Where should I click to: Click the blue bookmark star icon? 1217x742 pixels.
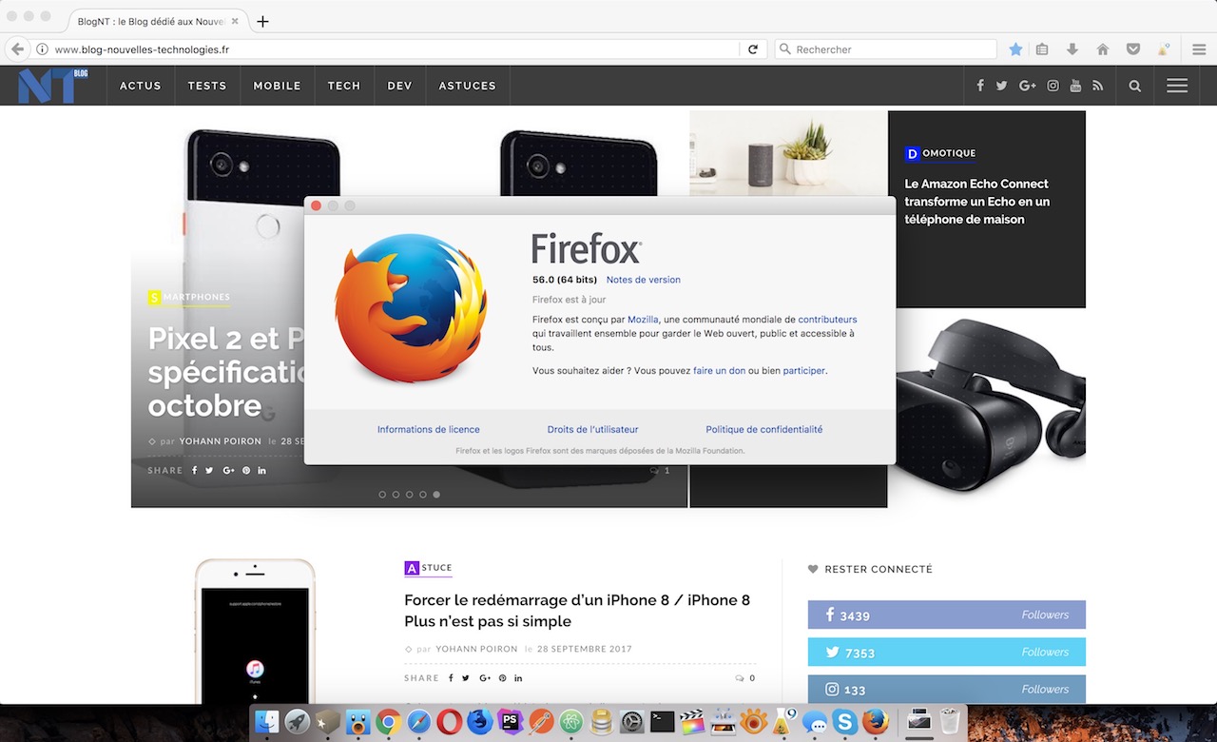click(x=1015, y=49)
